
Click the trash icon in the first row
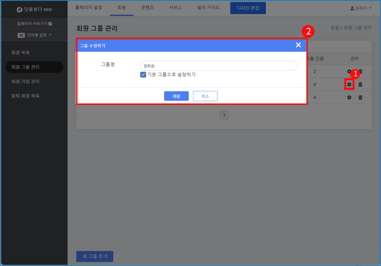[361, 71]
